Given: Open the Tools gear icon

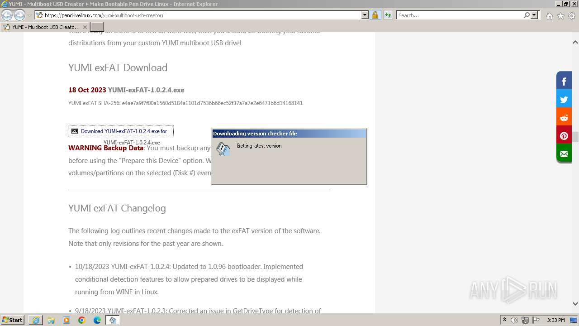Looking at the screenshot, I should click(x=572, y=16).
